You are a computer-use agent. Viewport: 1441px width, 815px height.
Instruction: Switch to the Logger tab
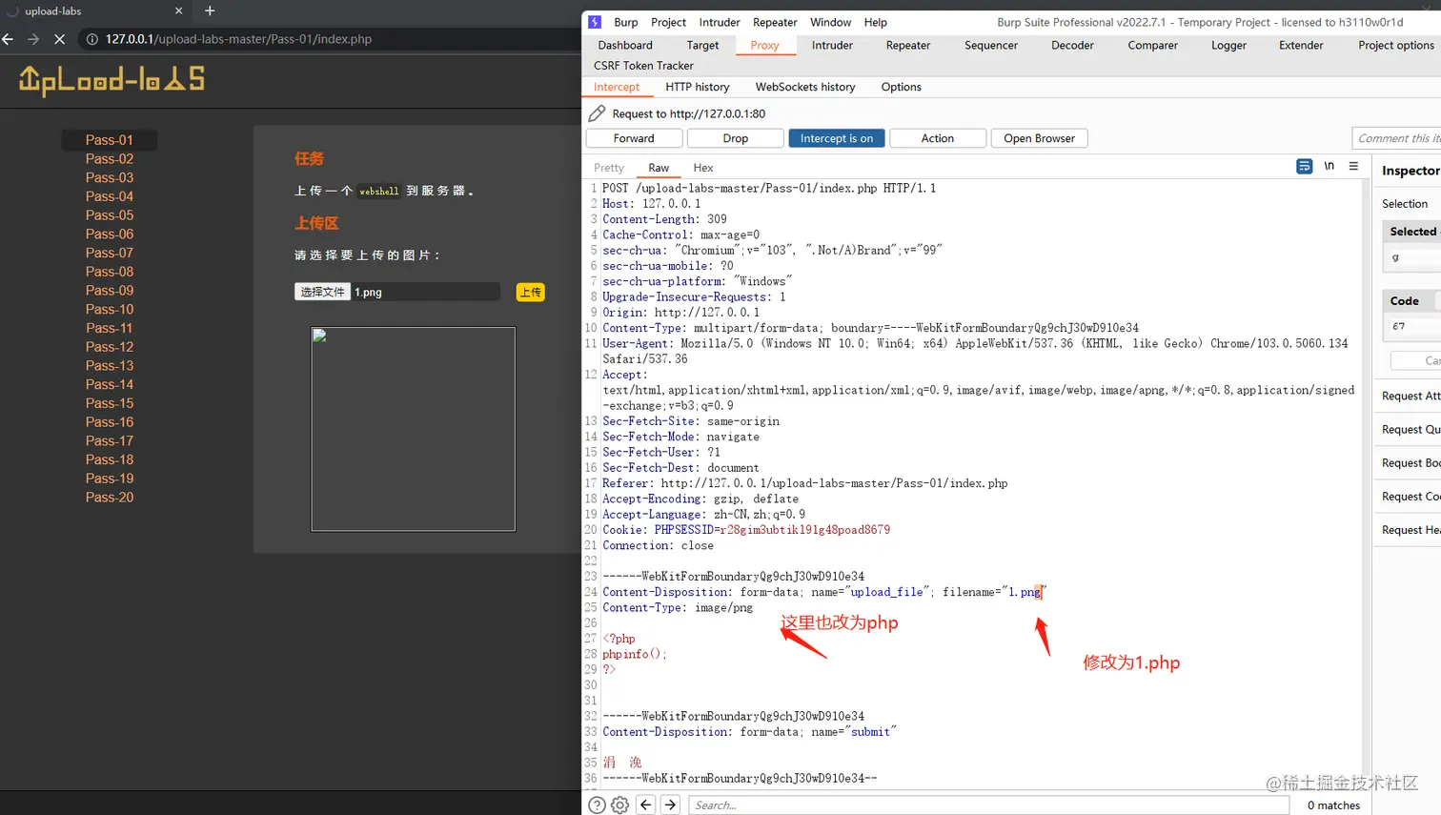pyautogui.click(x=1228, y=45)
